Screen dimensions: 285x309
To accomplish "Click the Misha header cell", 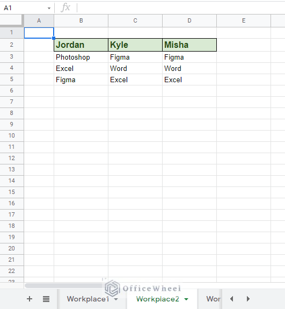I will coord(189,45).
